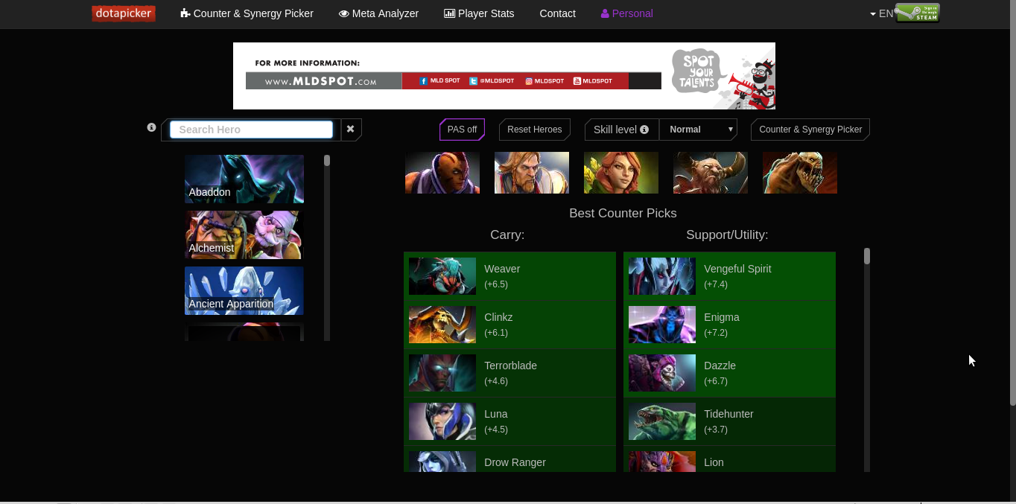Click the Vengeful Spirit portrait
Screen dimensions: 1016x504
coord(662,276)
